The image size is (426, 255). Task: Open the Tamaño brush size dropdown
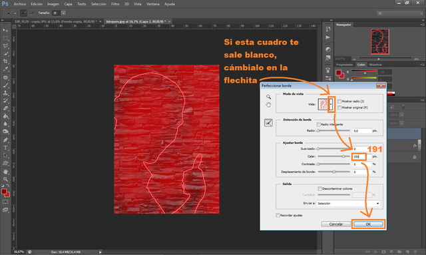coord(63,13)
